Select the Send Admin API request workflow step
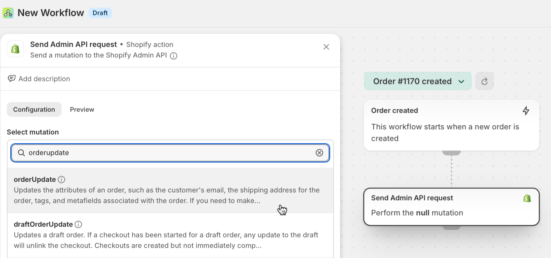This screenshot has height=258, width=551. (x=451, y=207)
